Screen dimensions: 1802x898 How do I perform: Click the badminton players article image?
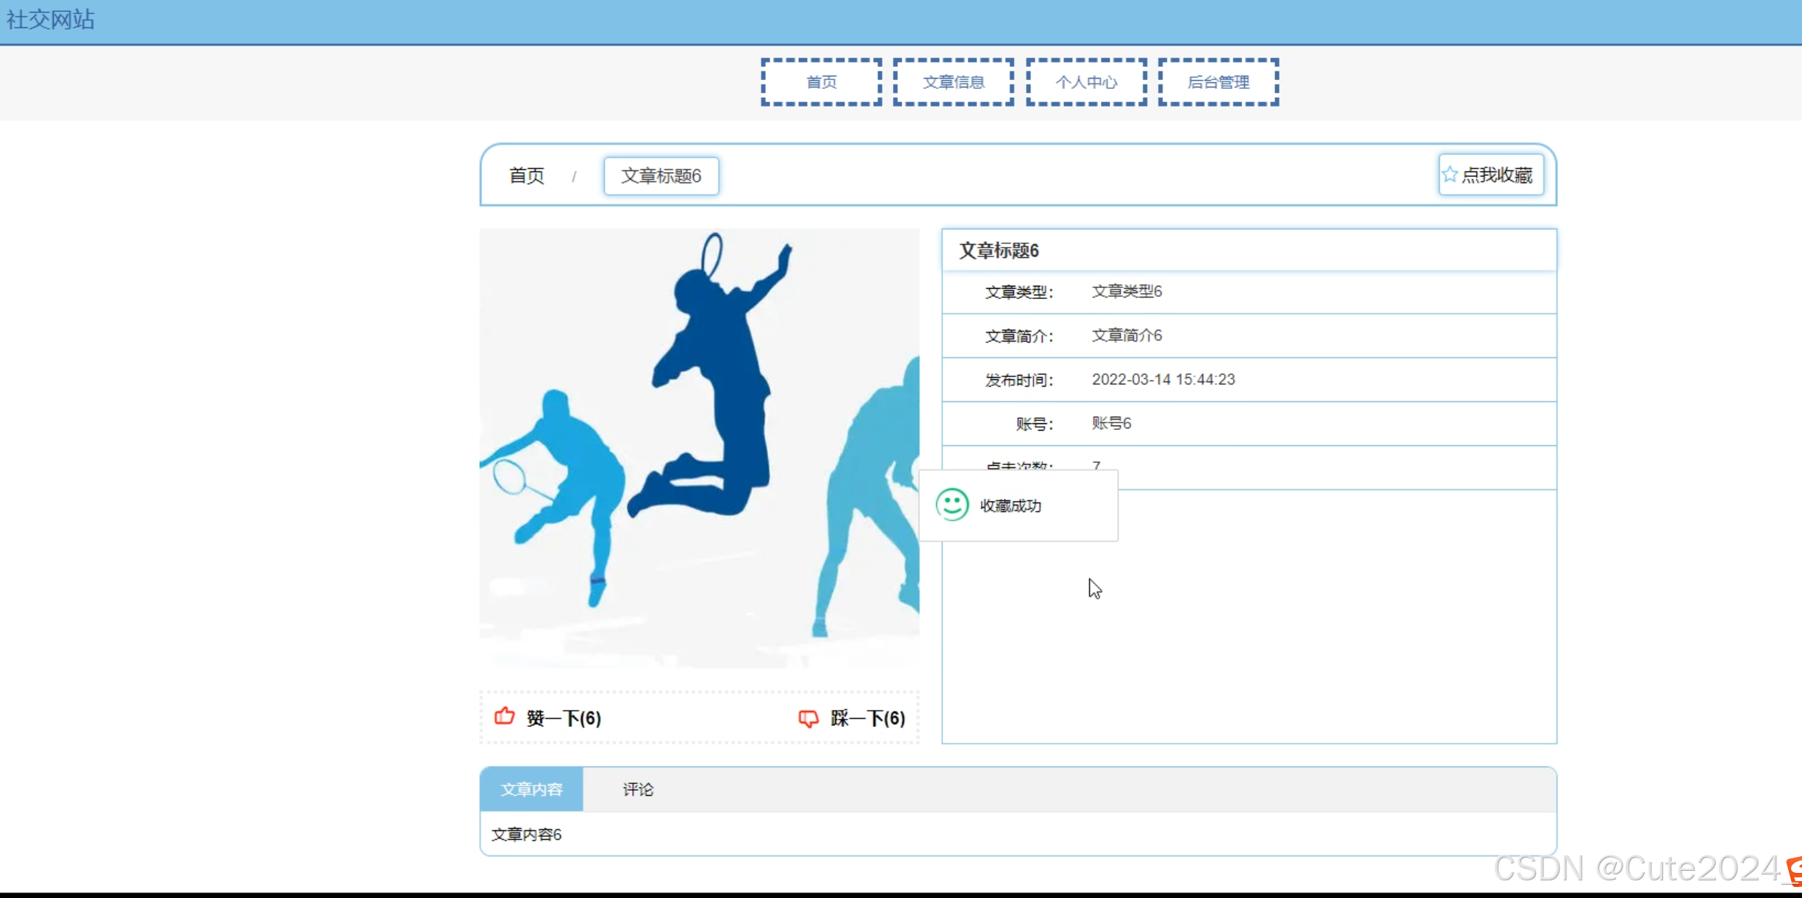click(698, 448)
